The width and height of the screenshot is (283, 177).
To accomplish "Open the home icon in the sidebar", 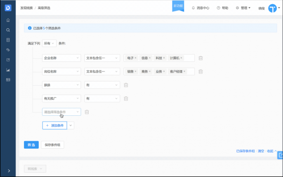I will pos(8,20).
